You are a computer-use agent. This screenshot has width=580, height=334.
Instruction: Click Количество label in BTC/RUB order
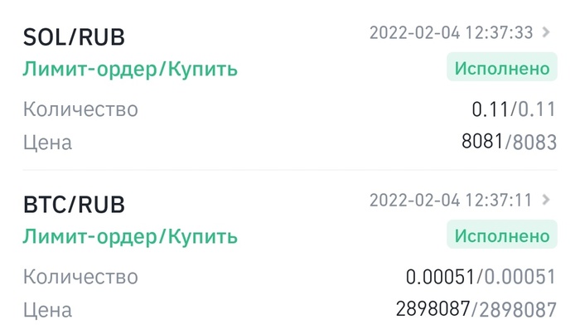click(80, 276)
